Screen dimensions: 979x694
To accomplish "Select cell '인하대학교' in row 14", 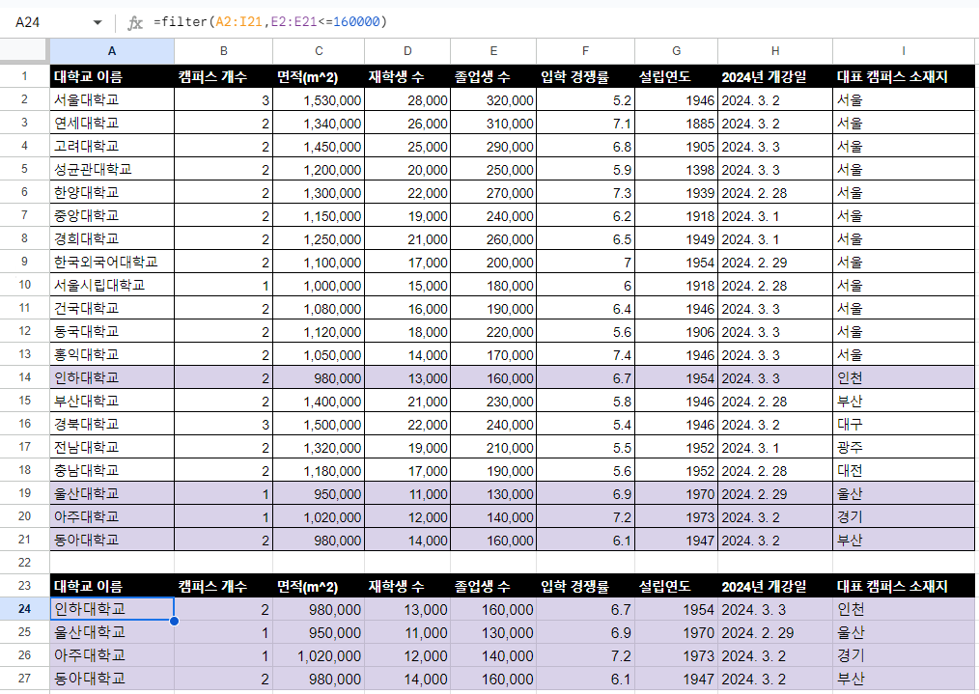I will (x=112, y=377).
